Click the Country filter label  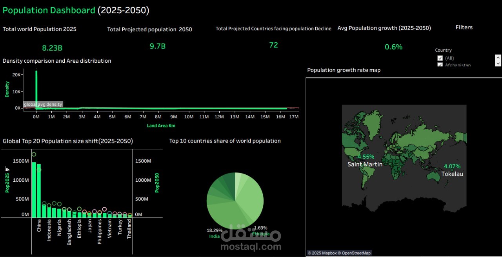pyautogui.click(x=443, y=50)
